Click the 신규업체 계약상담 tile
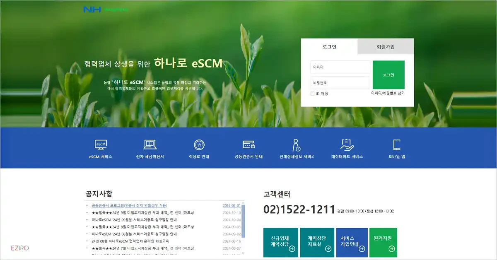 pos(281,243)
